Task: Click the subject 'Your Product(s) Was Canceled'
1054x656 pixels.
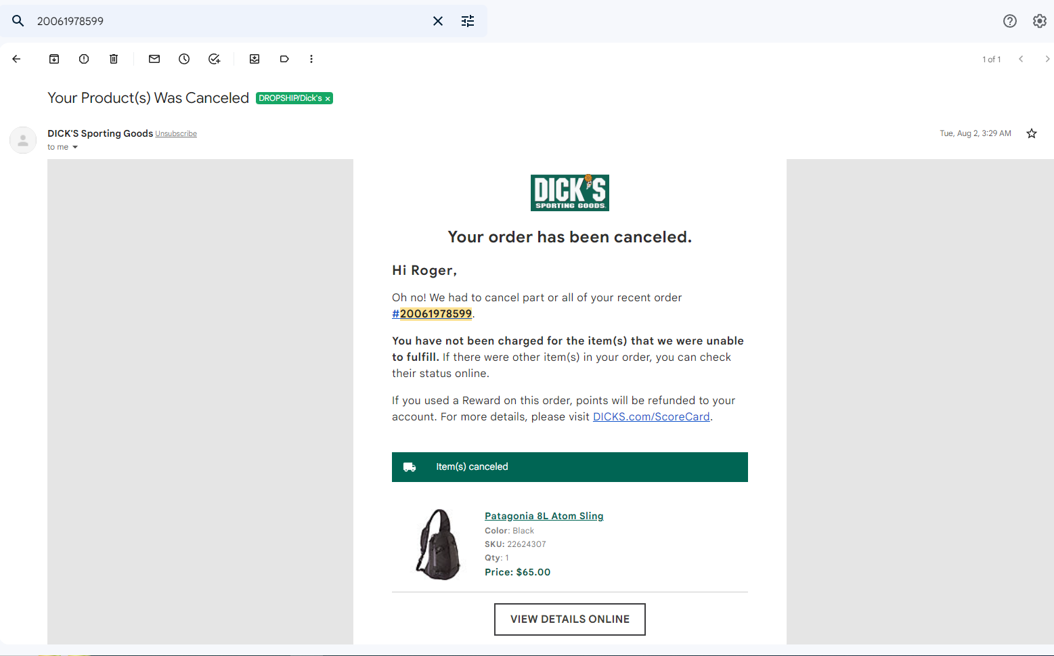Action: [148, 98]
